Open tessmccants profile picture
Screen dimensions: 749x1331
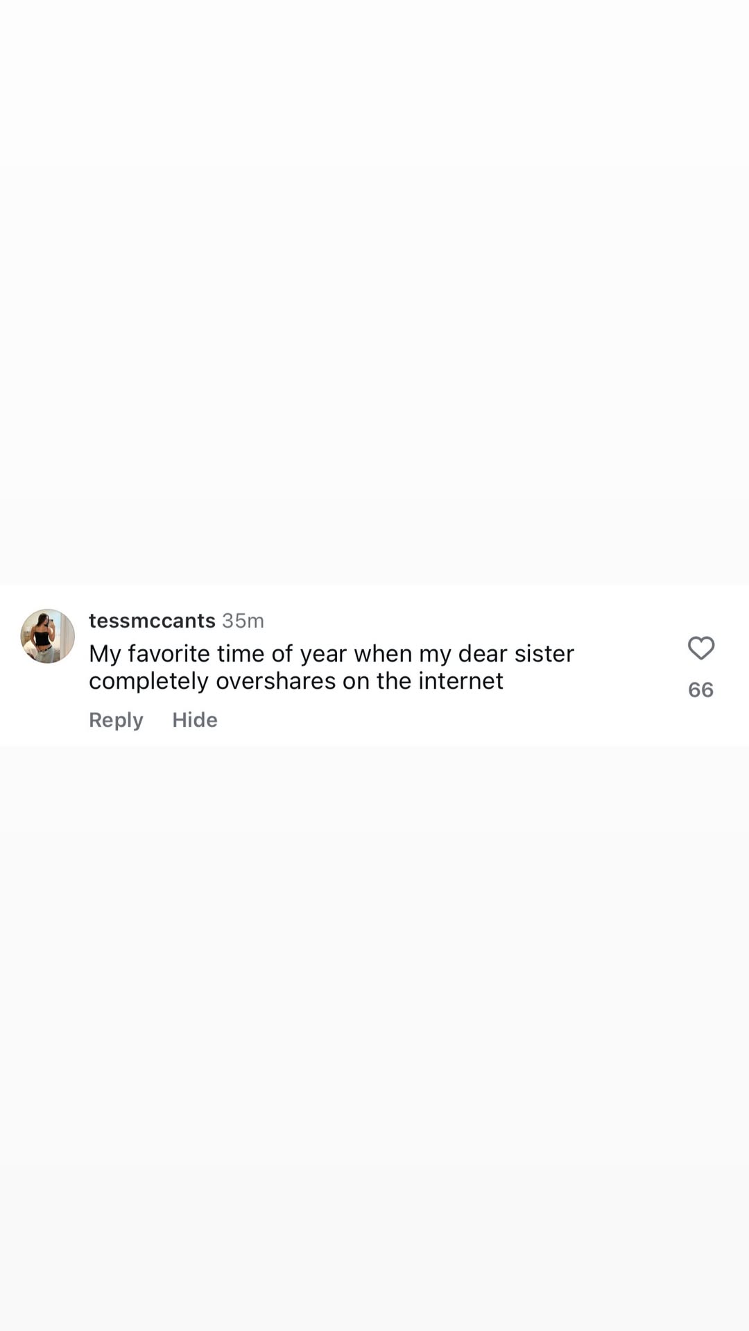47,636
